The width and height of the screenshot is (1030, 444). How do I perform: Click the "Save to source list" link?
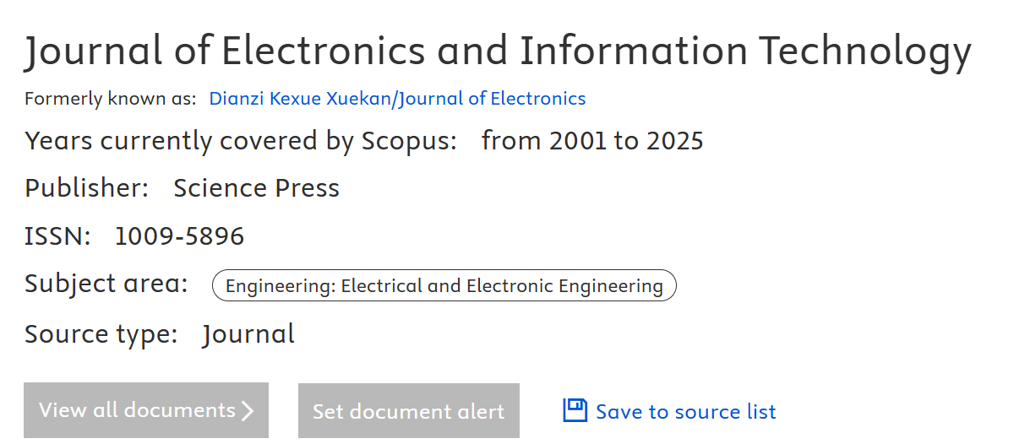(685, 412)
